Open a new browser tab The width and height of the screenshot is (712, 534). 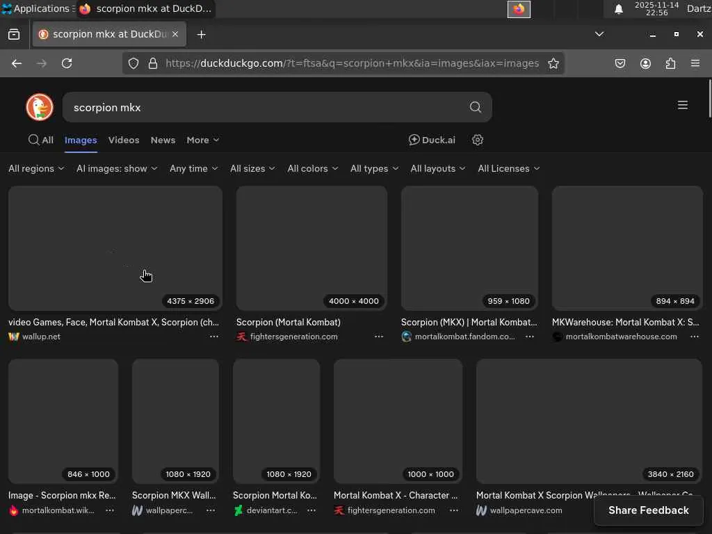[x=201, y=35]
